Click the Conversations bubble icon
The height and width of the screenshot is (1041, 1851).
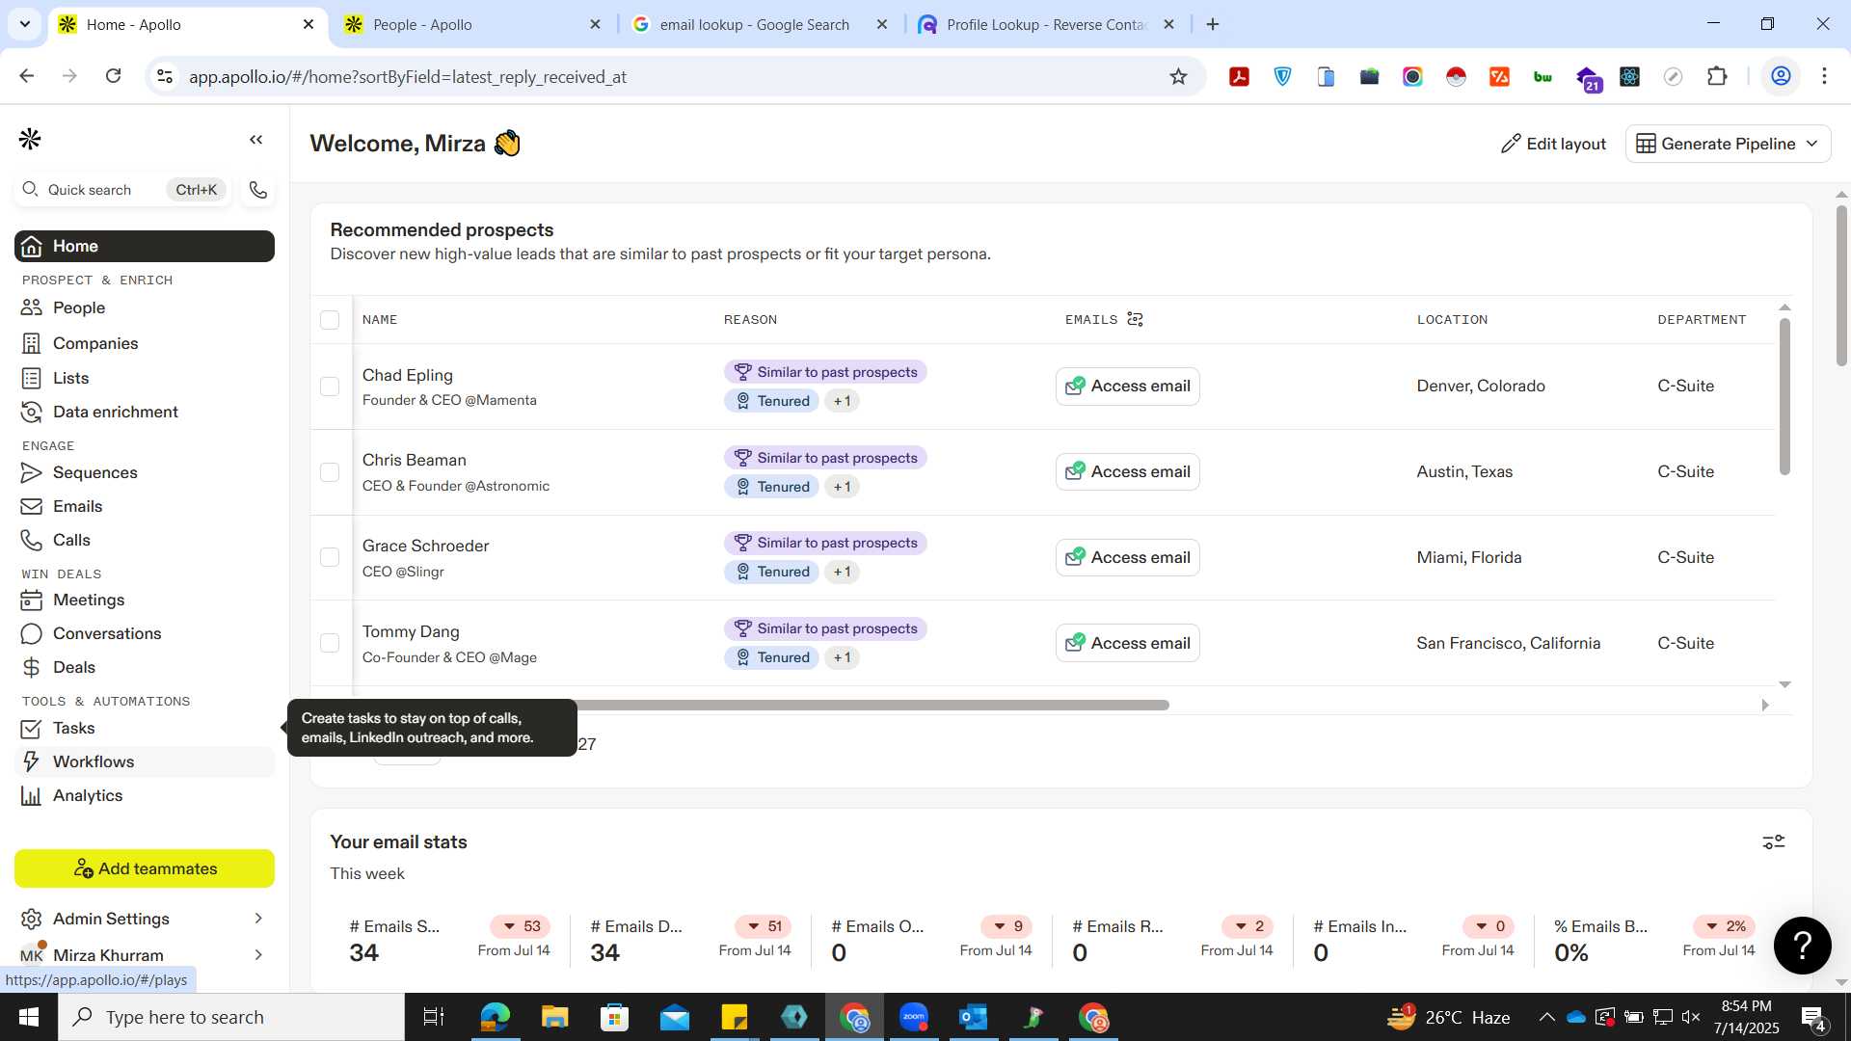32,633
